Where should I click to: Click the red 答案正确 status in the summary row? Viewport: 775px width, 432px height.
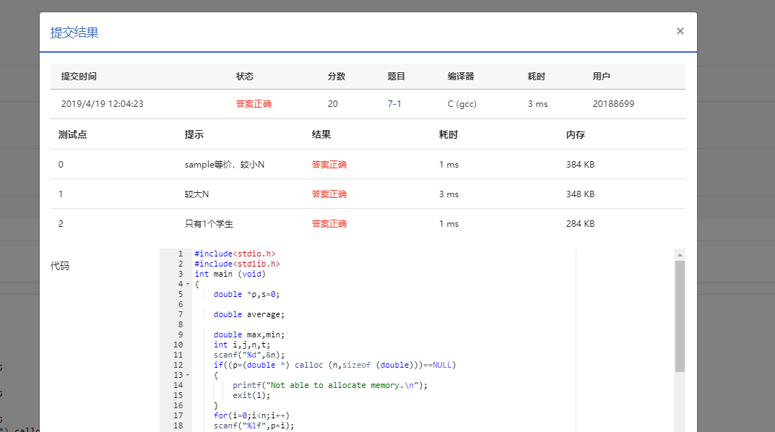[x=254, y=104]
